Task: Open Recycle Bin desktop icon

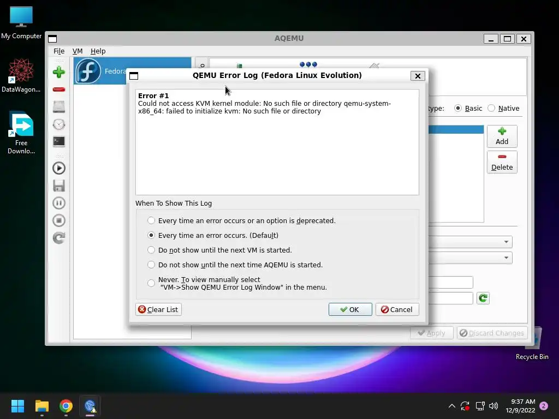Action: pyautogui.click(x=532, y=344)
